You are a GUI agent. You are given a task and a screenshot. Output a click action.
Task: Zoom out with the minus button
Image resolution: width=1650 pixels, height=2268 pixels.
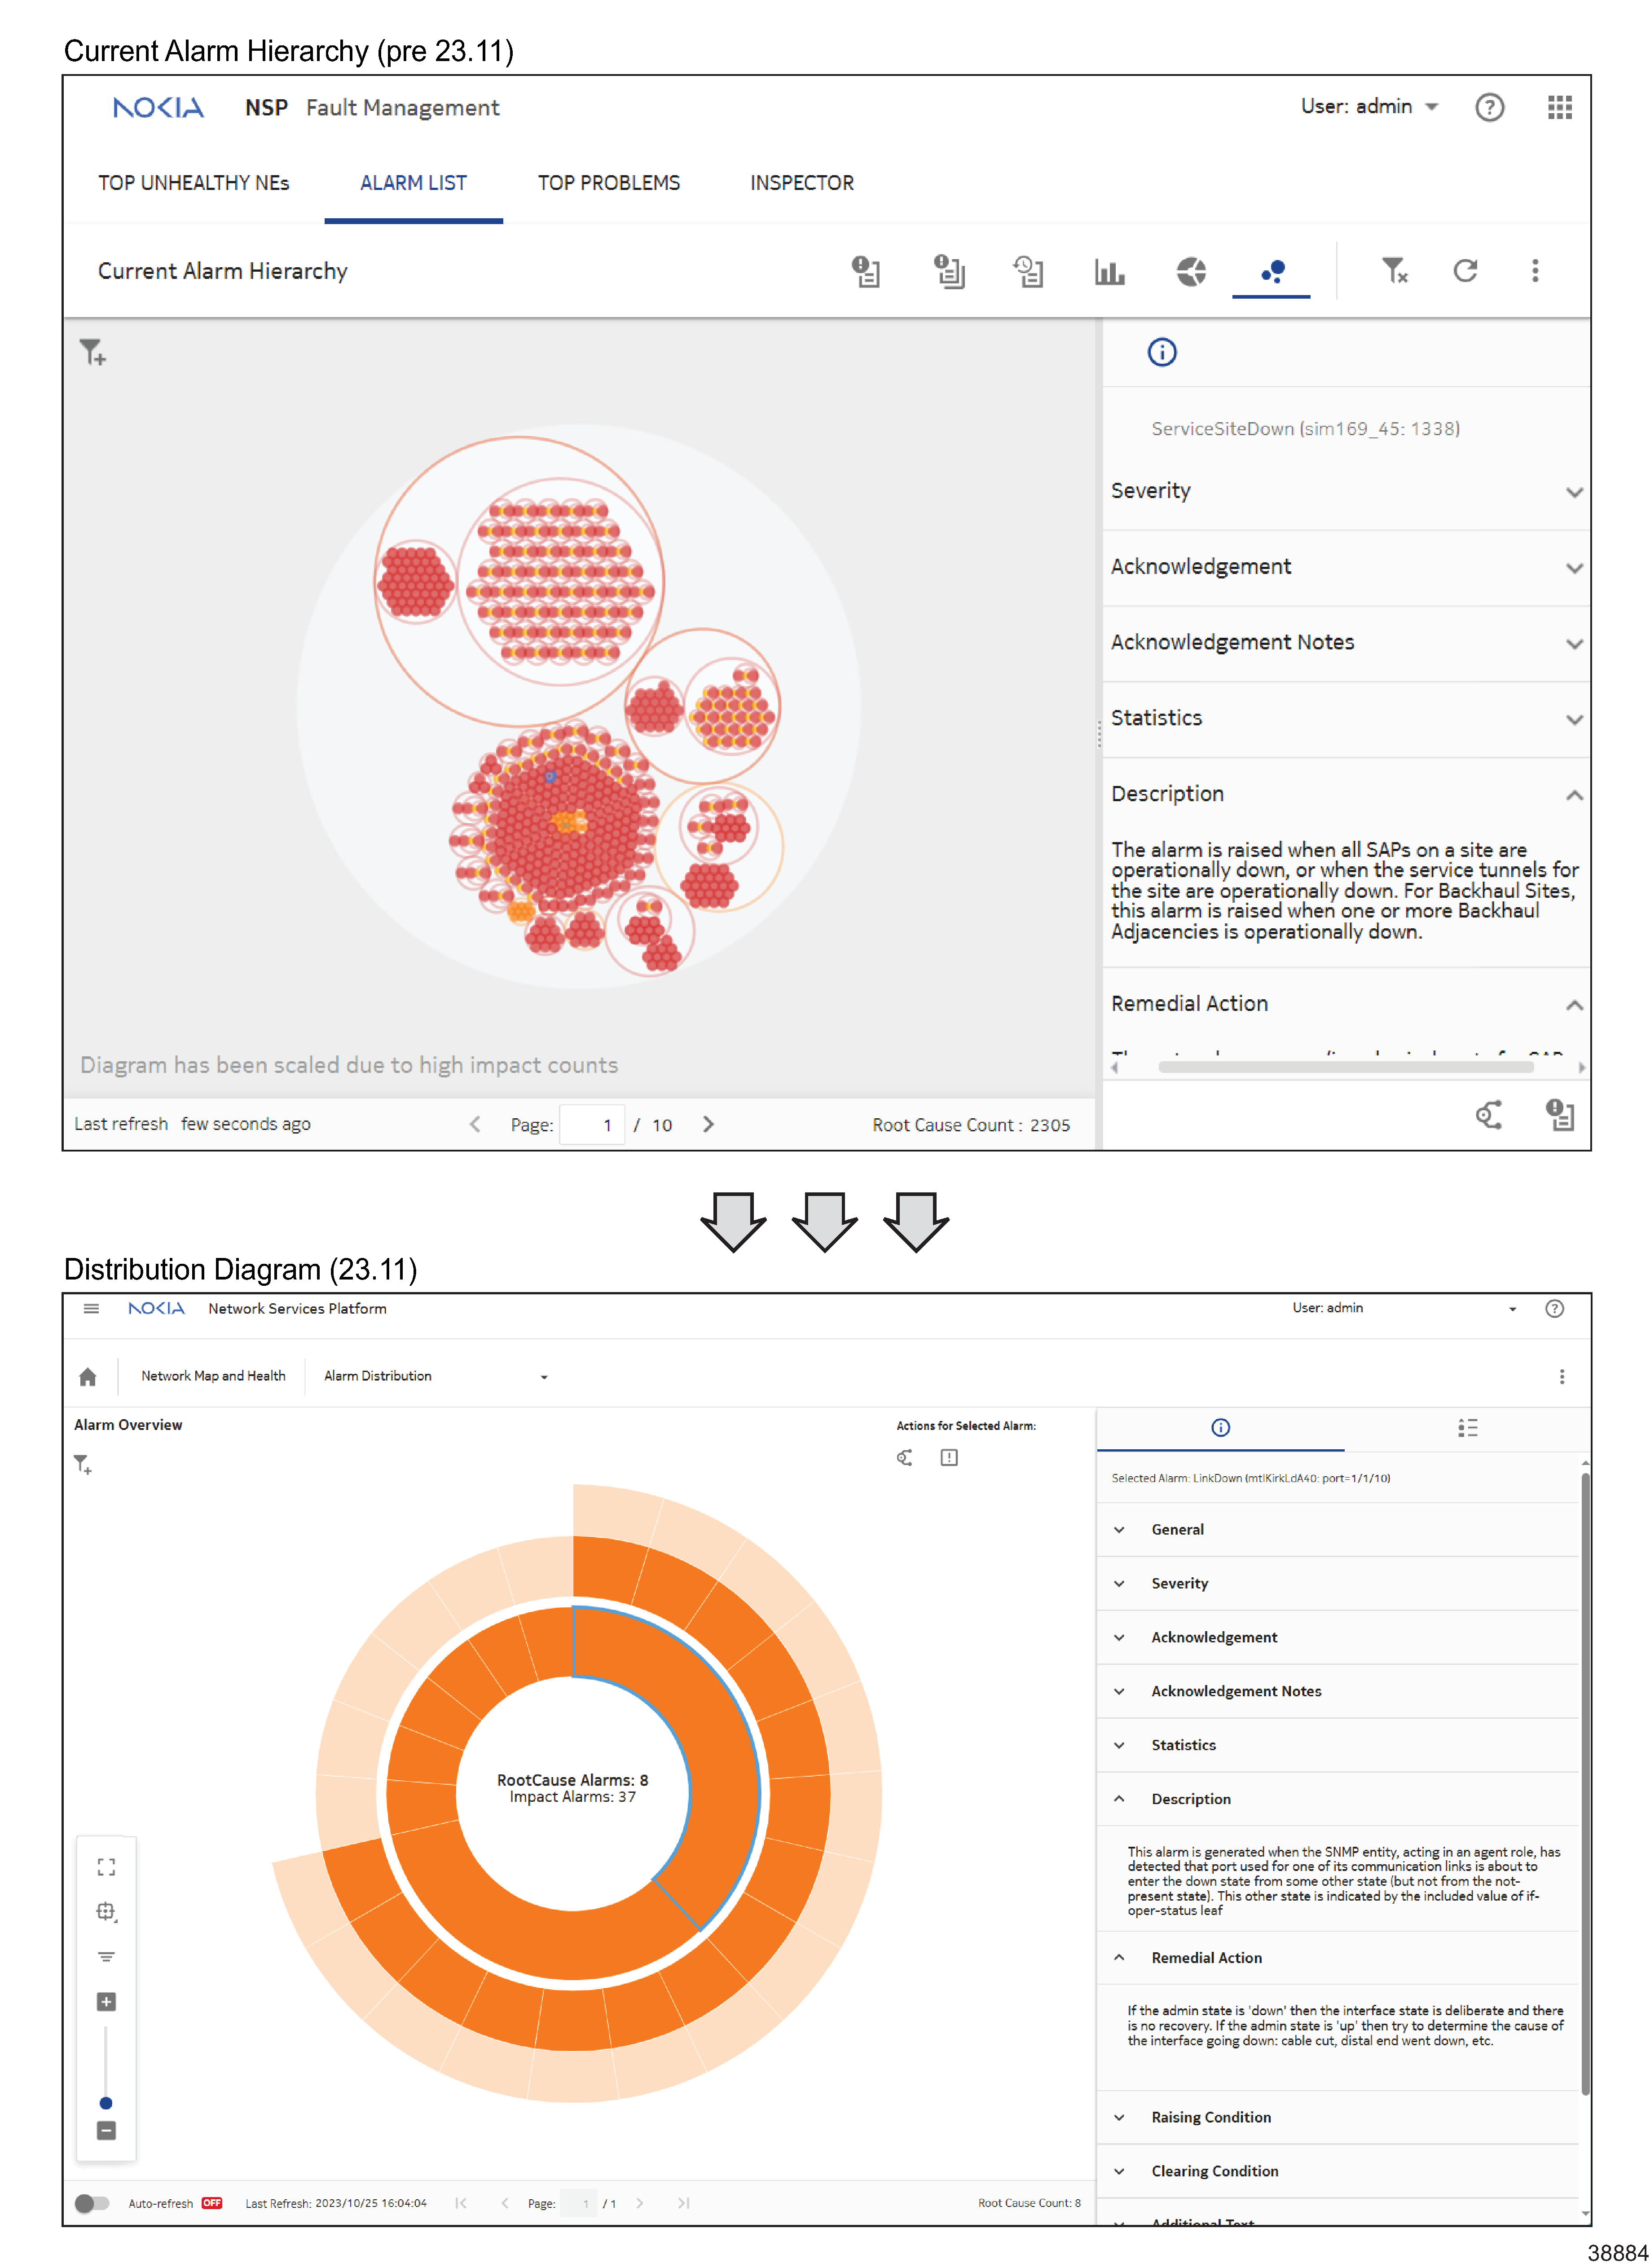(x=106, y=2130)
